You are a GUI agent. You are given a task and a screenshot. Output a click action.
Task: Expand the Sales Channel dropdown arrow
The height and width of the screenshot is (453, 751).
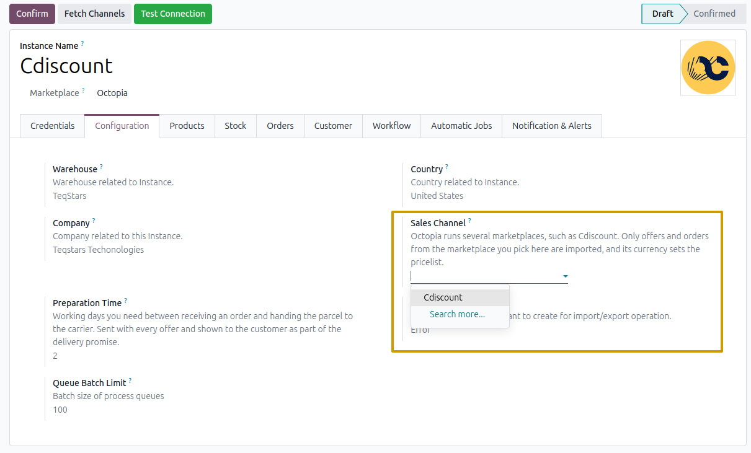(565, 276)
